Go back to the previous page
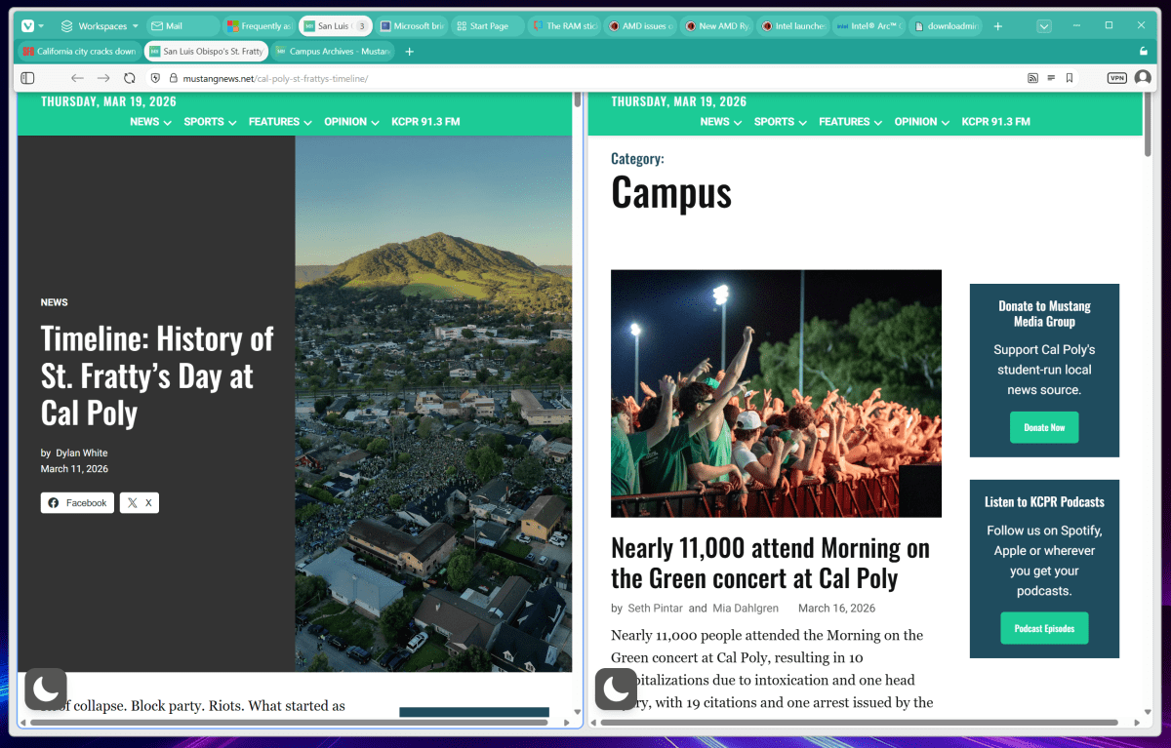The width and height of the screenshot is (1171, 748). (77, 78)
